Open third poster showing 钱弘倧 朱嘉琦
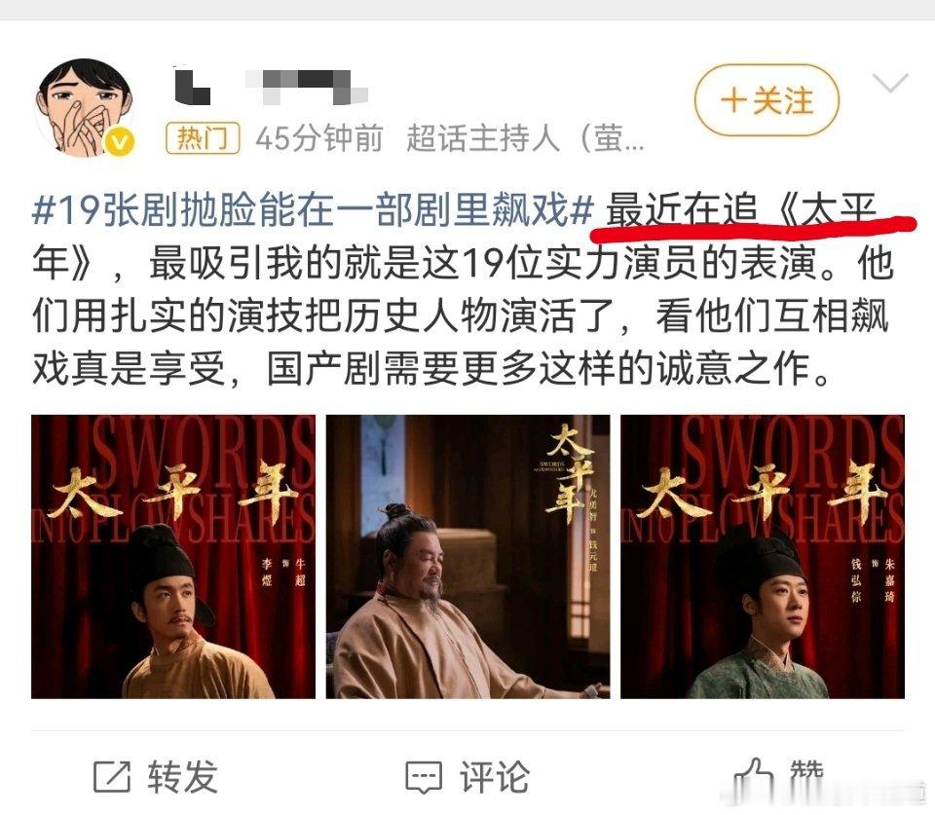Screen dimensions: 935x815 point(763,557)
